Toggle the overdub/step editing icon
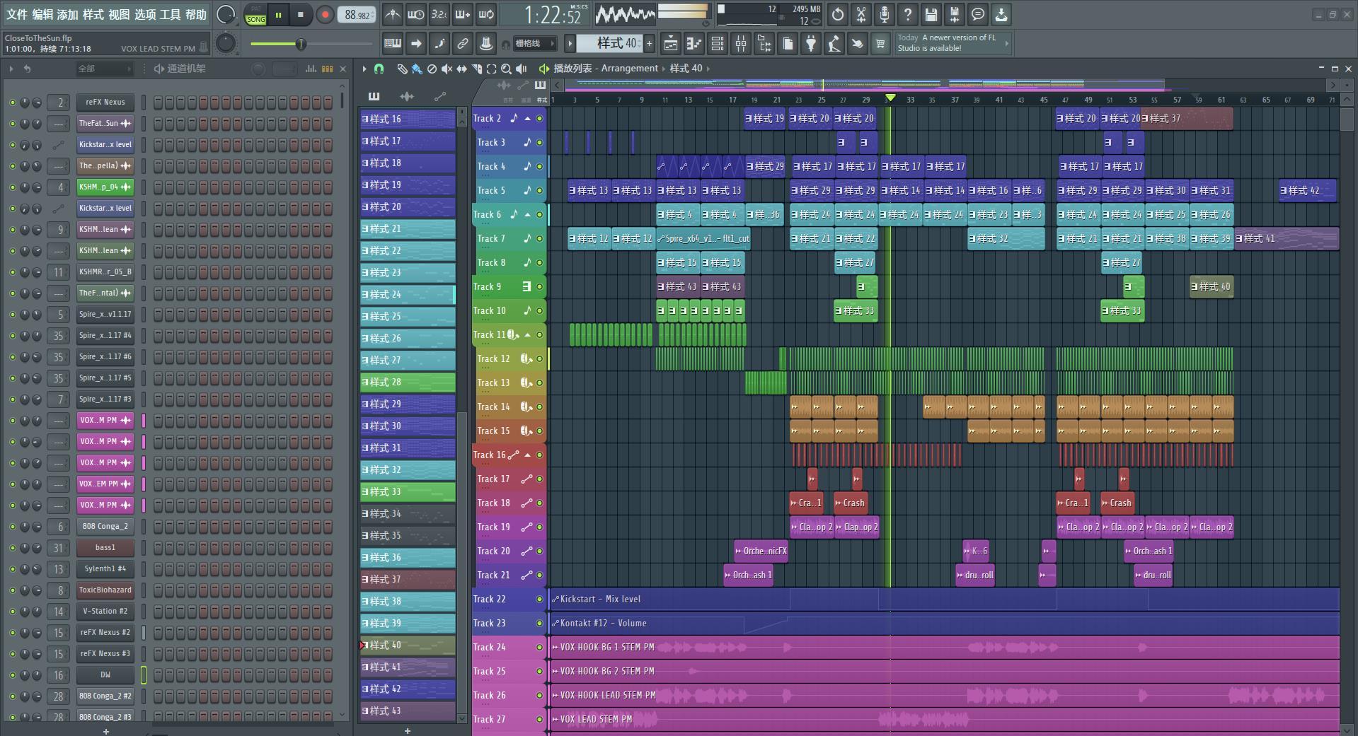Image resolution: width=1358 pixels, height=736 pixels. click(462, 14)
